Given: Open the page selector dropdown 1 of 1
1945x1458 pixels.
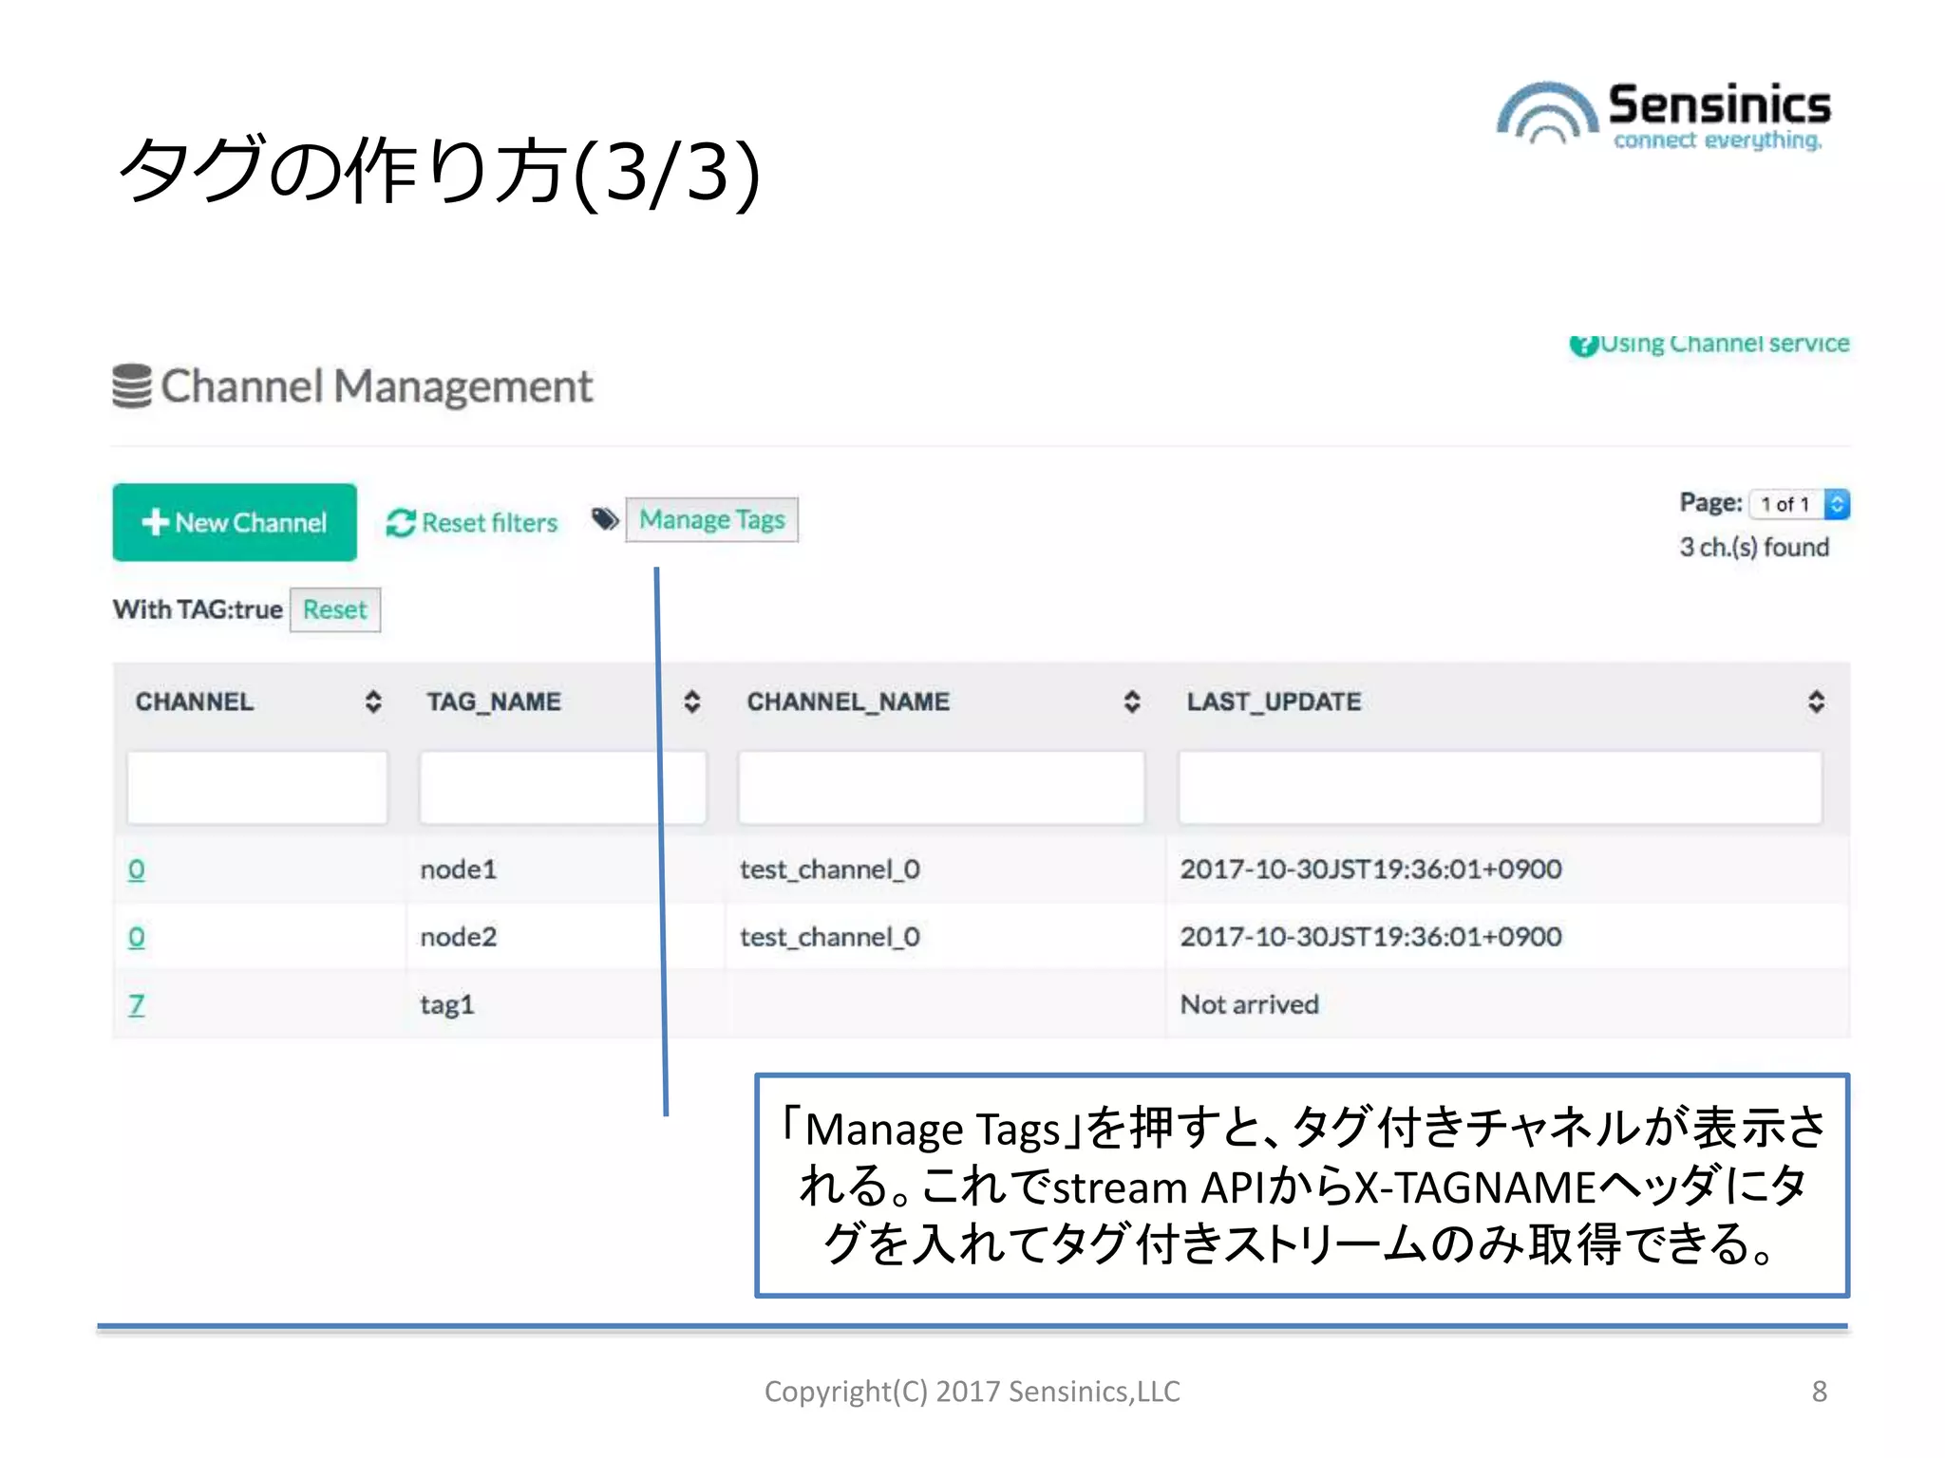Looking at the screenshot, I should (1800, 504).
